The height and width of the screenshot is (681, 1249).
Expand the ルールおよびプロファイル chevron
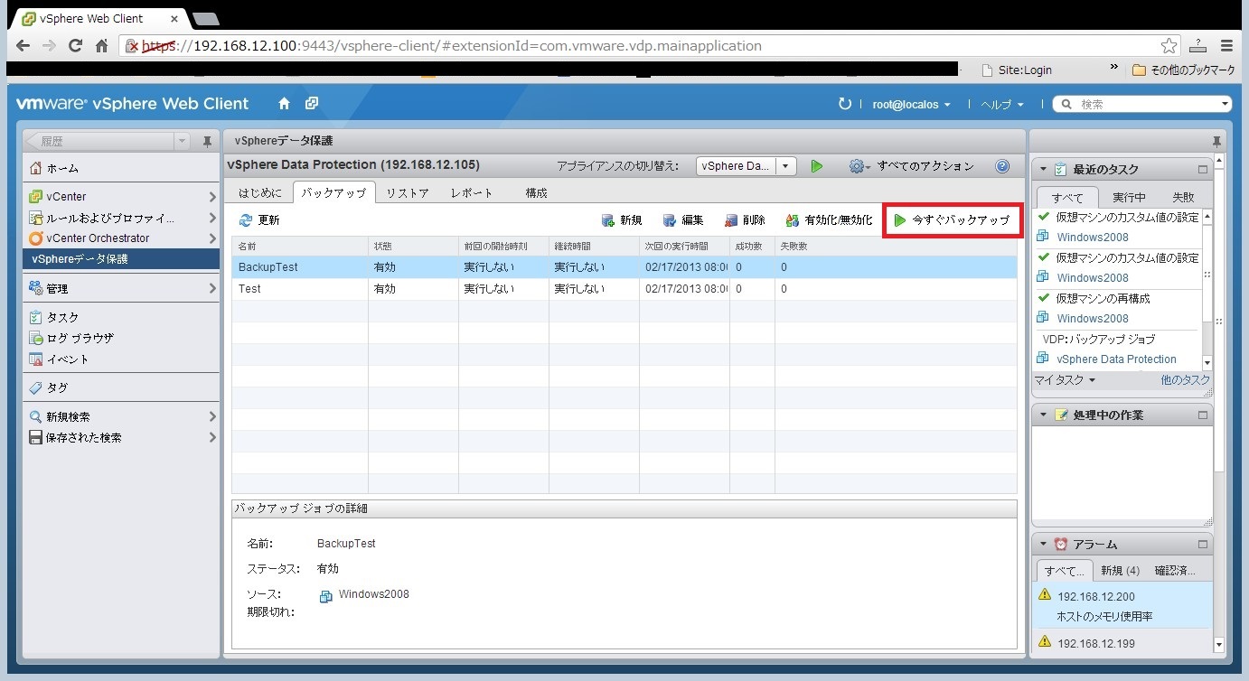click(212, 218)
